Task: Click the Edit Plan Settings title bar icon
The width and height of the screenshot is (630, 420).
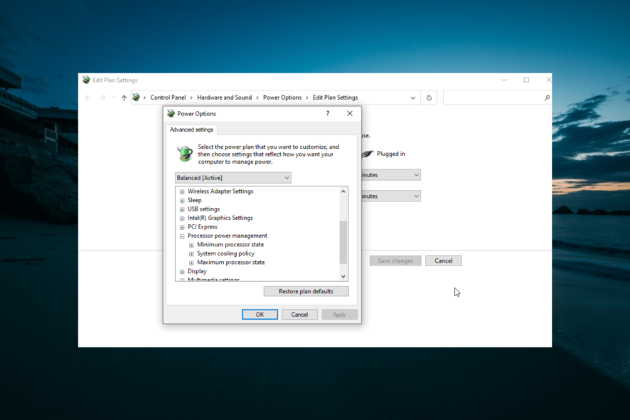Action: click(86, 80)
